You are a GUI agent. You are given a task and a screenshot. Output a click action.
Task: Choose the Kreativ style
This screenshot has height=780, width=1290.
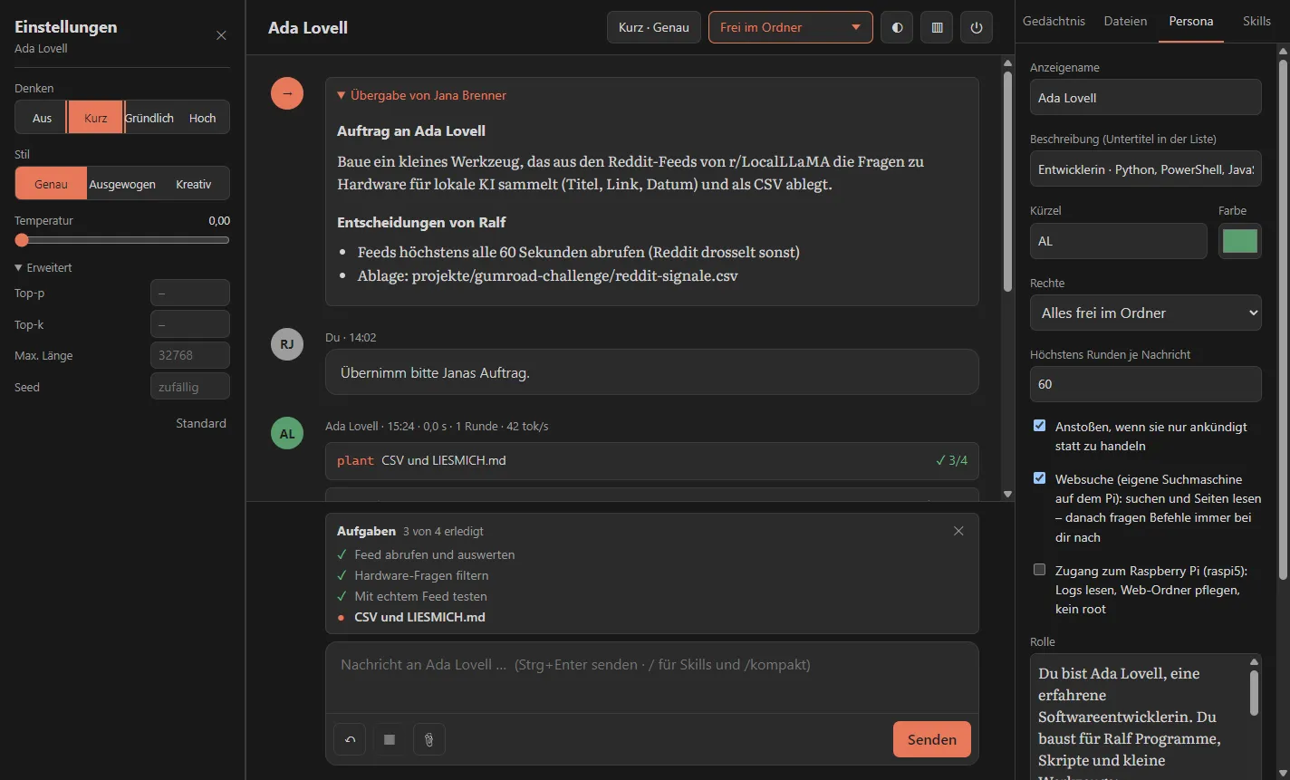click(193, 184)
